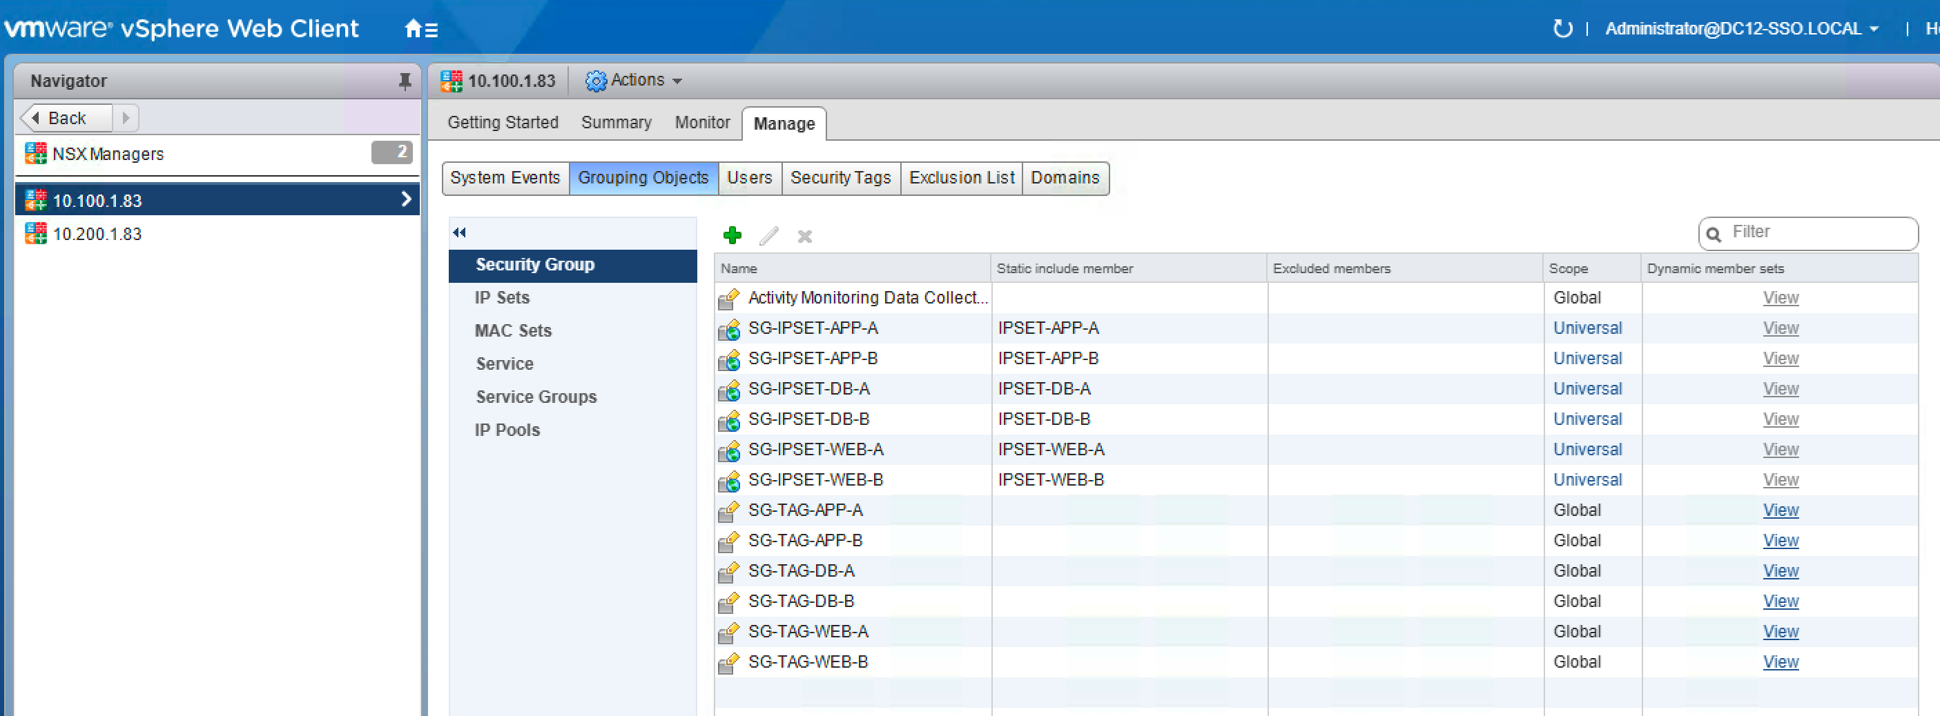The width and height of the screenshot is (1940, 716).
Task: Open the Actions dropdown menu
Action: 634,81
